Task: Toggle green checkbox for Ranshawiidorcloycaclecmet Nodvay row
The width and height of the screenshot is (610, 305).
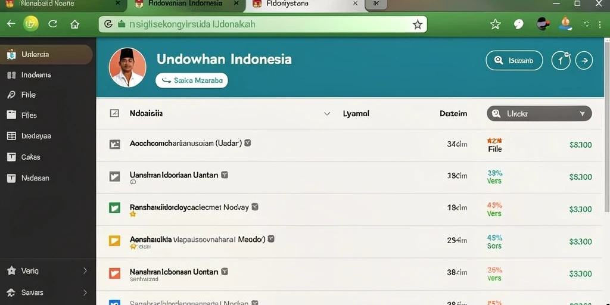Action: 114,208
